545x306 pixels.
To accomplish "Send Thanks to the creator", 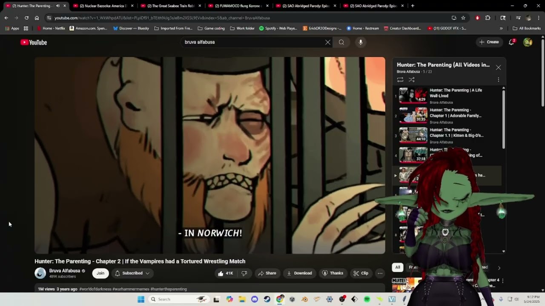I will coord(333,273).
